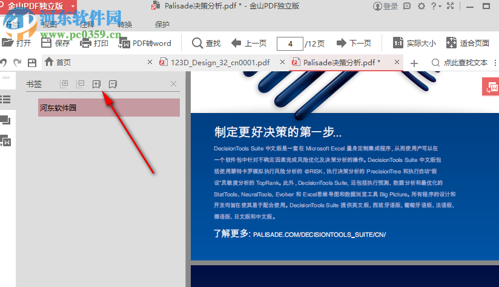
Task: Close the 首页 tab
Action: click(x=150, y=62)
